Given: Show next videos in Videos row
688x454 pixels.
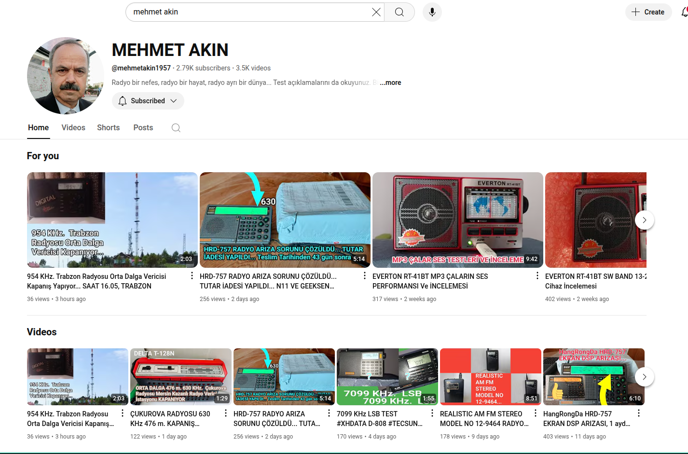Looking at the screenshot, I should [x=645, y=377].
